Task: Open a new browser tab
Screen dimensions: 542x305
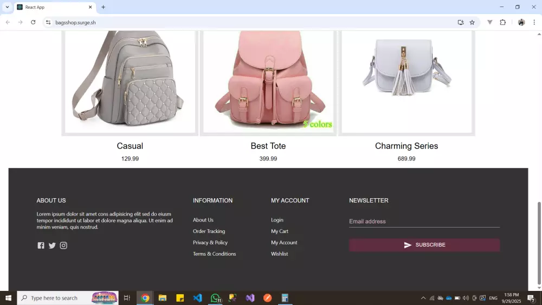Action: point(103,7)
